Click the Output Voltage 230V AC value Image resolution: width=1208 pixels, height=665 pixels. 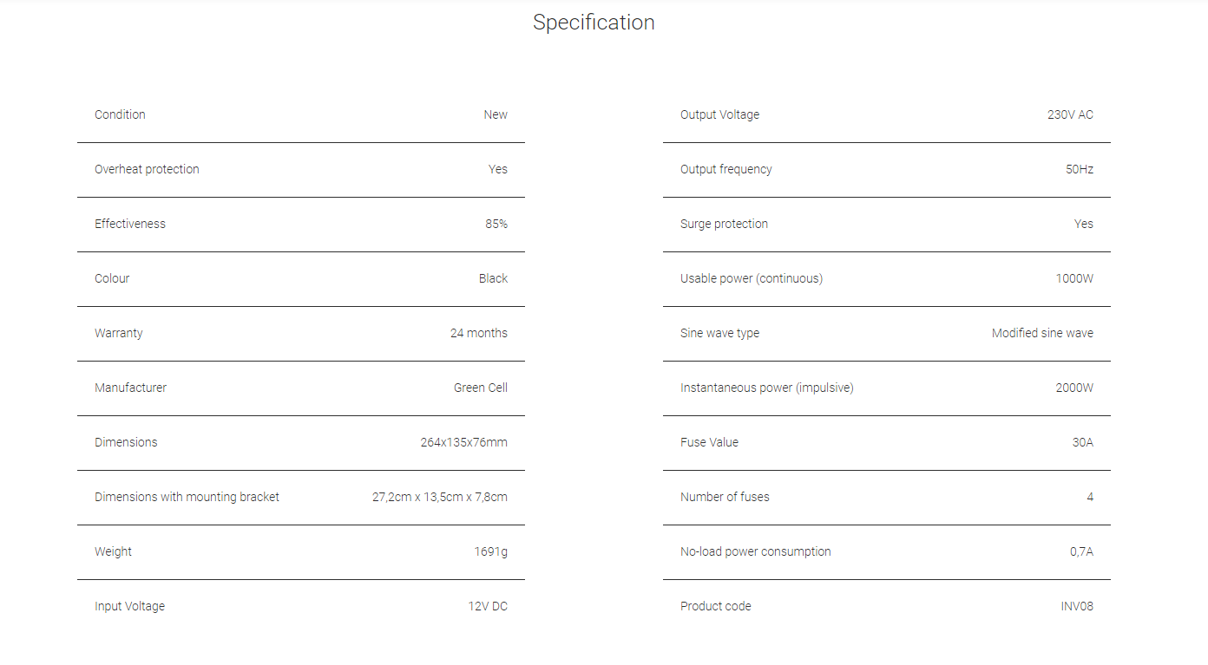coord(1070,114)
